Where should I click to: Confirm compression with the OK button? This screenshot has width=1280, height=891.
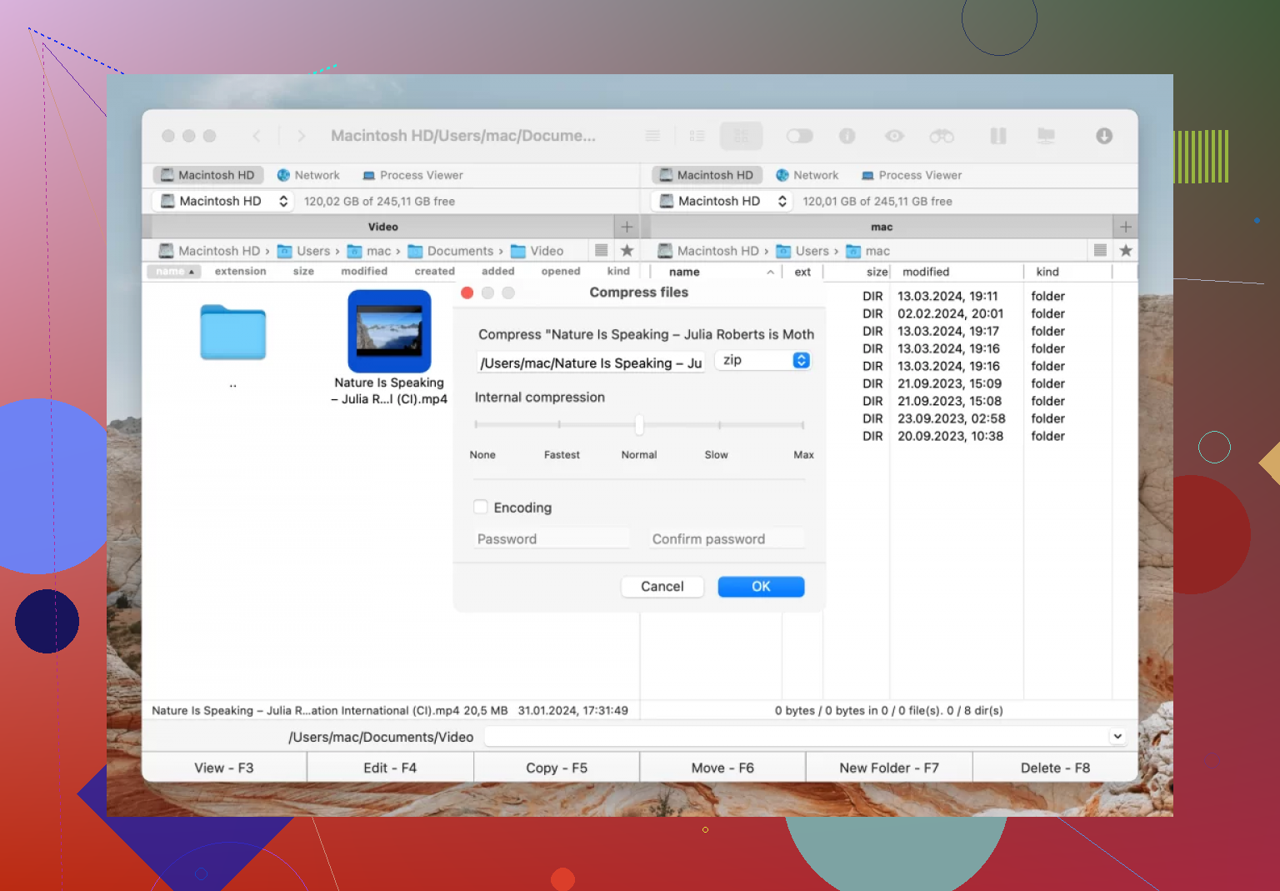[761, 586]
